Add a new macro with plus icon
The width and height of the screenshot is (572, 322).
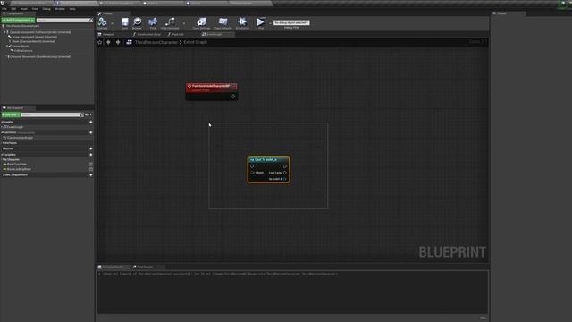point(91,148)
